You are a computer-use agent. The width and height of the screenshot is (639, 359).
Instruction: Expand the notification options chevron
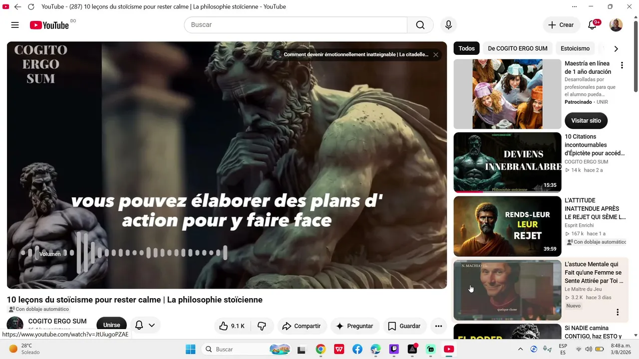pyautogui.click(x=152, y=326)
